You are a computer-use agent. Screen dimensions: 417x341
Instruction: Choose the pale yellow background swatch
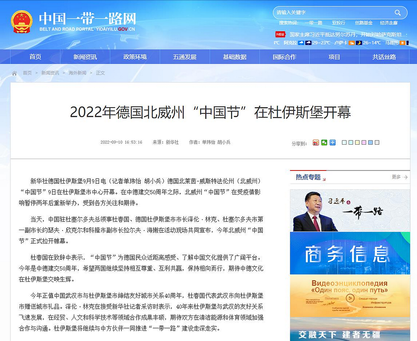click(357, 143)
